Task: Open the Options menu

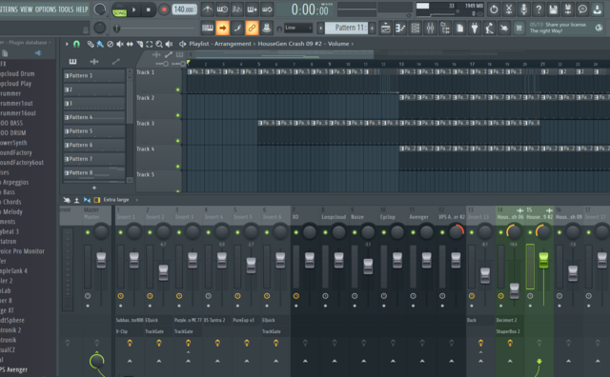Action: (46, 10)
